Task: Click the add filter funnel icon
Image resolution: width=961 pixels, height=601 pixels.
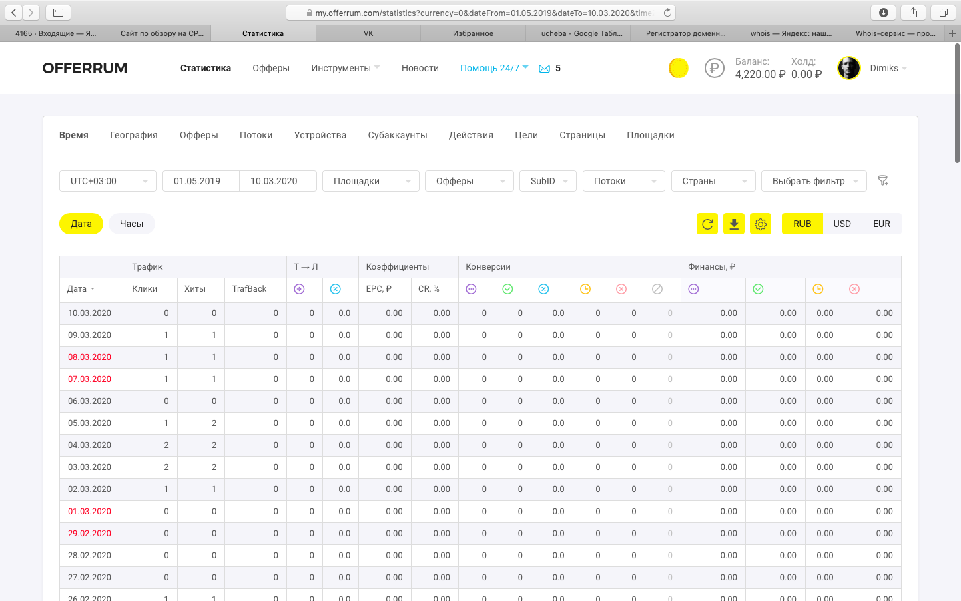Action: pyautogui.click(x=883, y=181)
